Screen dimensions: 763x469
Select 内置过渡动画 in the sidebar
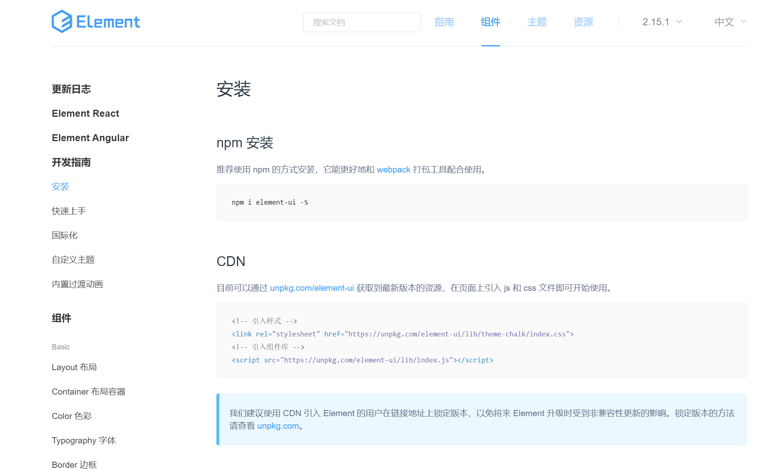pos(77,284)
